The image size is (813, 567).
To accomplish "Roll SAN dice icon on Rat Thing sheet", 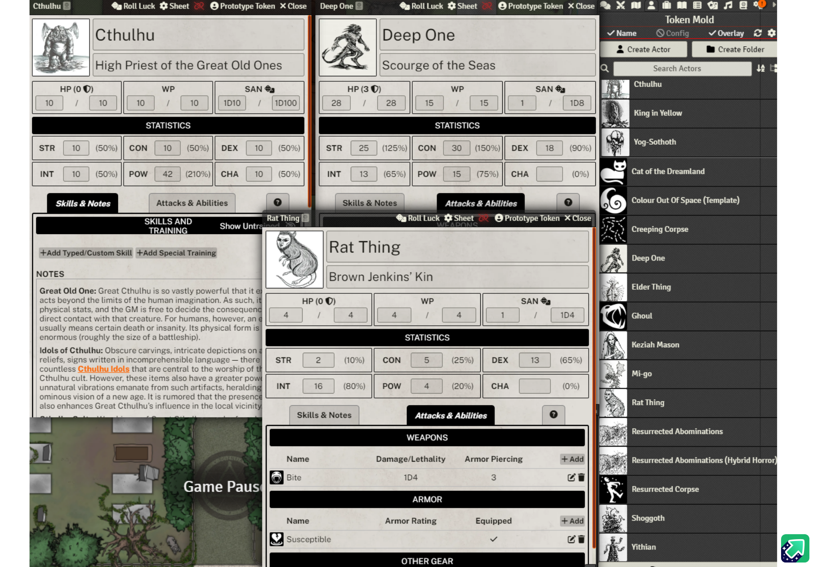I will tap(545, 301).
